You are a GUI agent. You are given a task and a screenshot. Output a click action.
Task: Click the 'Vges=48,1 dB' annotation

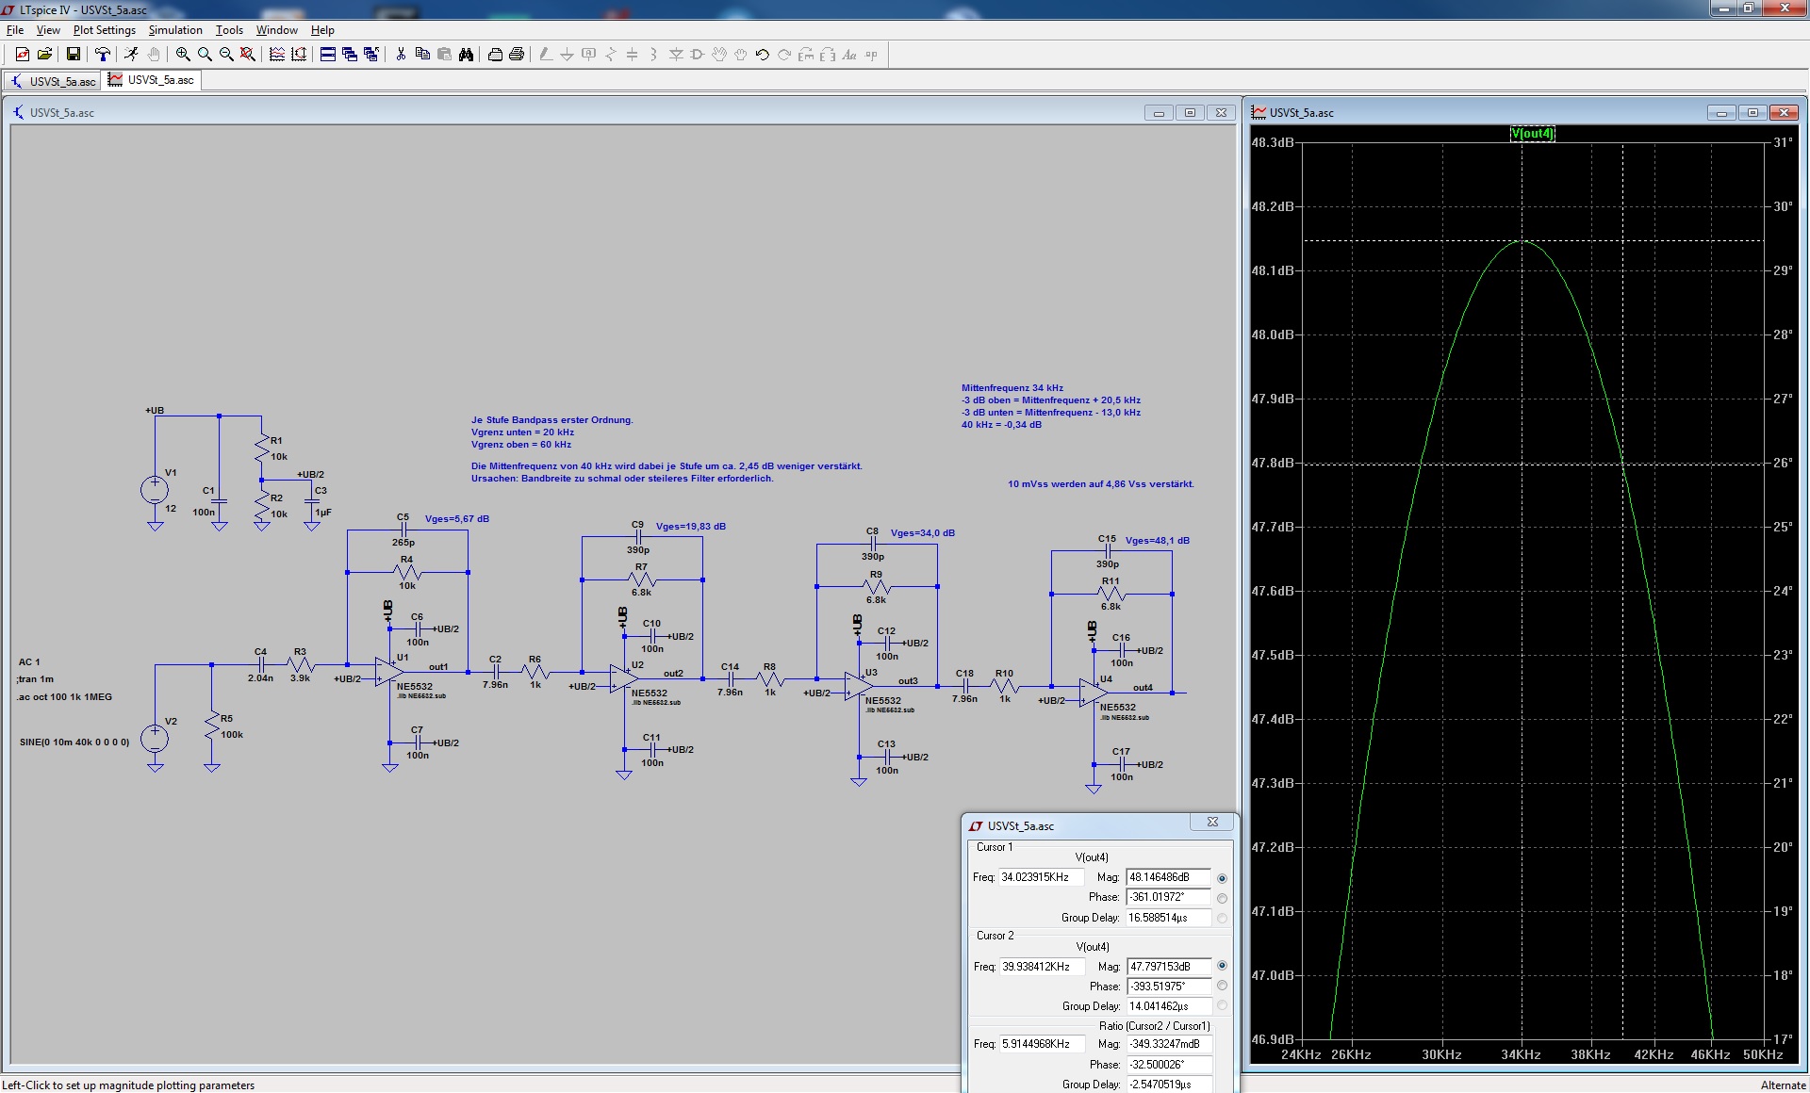click(x=1158, y=541)
